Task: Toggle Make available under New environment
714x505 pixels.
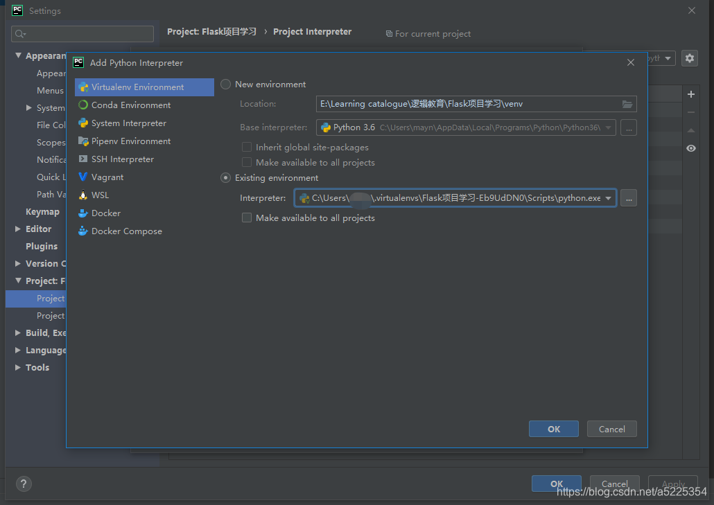Action: 246,162
